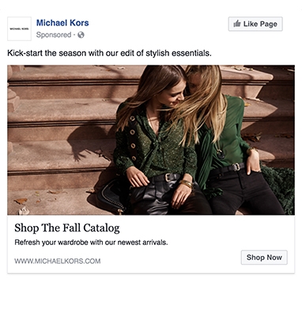Click the thumbs-up icon in Like Page

pyautogui.click(x=237, y=24)
